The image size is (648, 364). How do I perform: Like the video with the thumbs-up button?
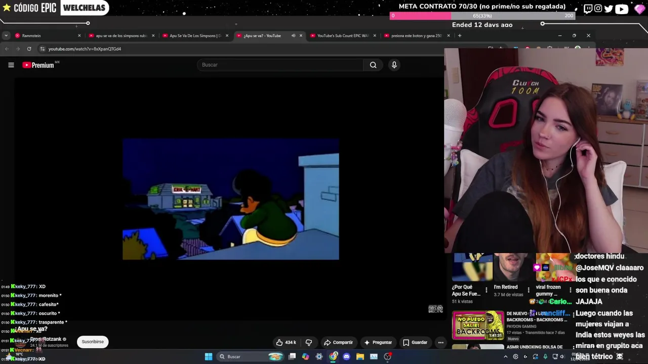286,342
